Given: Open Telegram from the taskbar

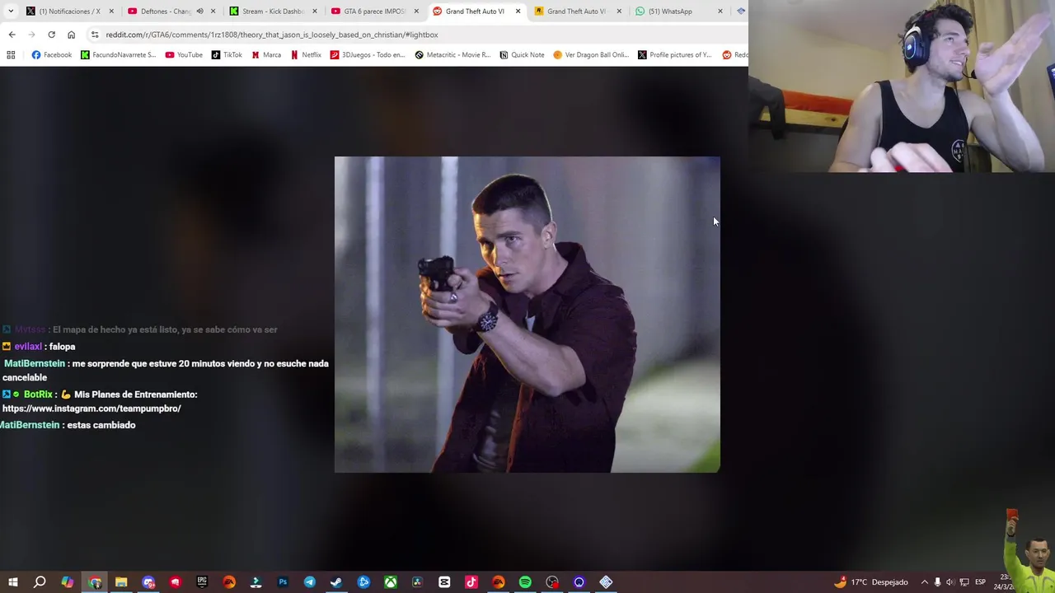Looking at the screenshot, I should pos(309,582).
